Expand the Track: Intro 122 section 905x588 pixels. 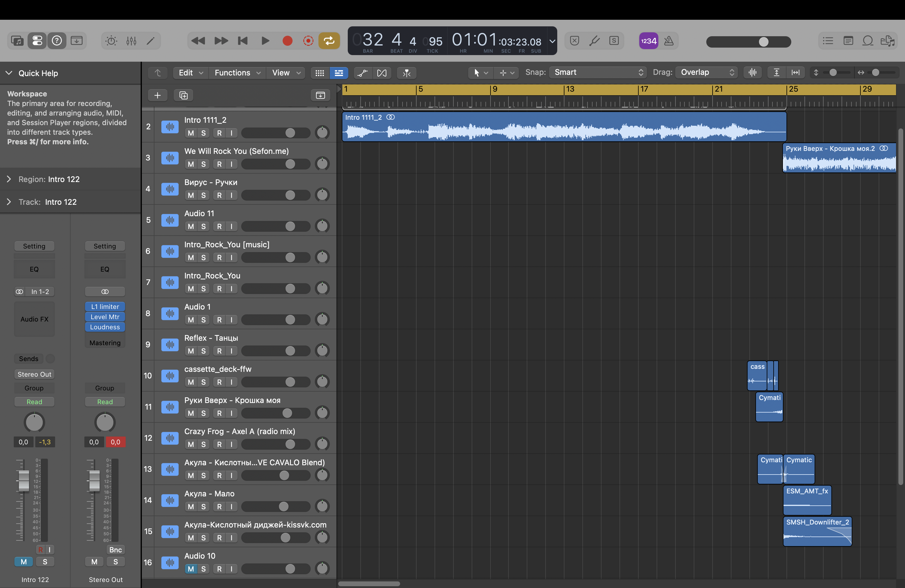click(x=9, y=202)
